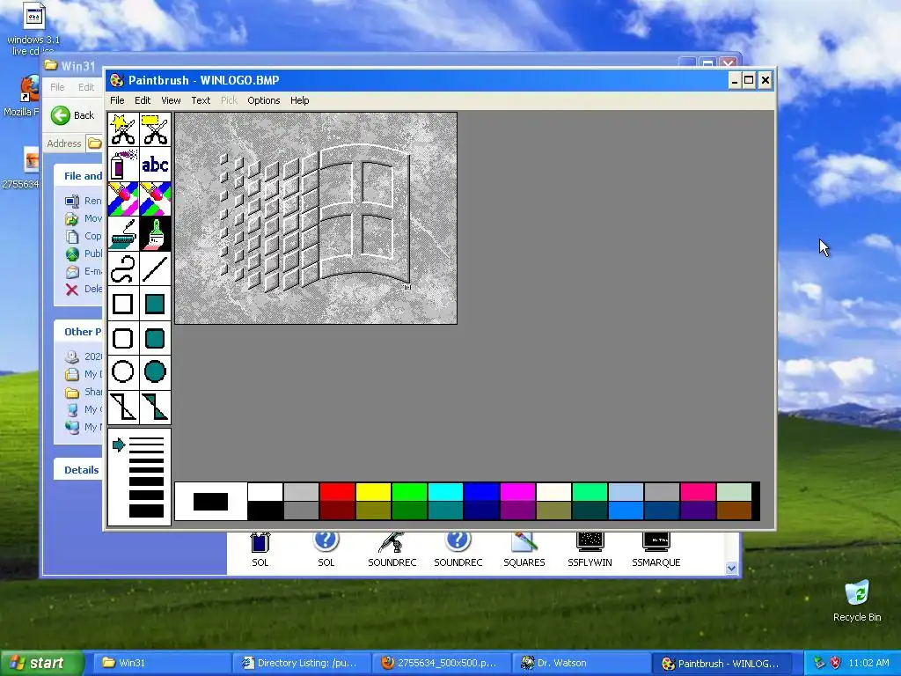Viewport: 901px width, 676px height.
Task: Click Back in the Win31 window
Action: 72,115
